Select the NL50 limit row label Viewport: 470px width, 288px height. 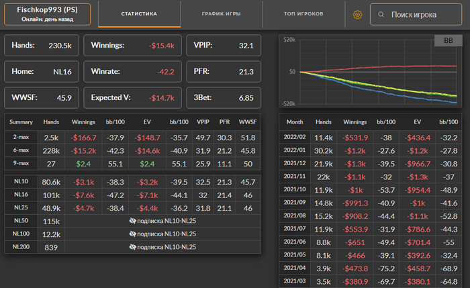click(21, 221)
